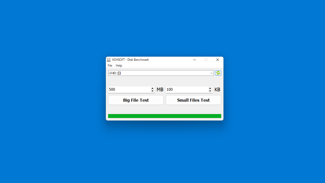Minimize the Disk Benchmark window
The image size is (325, 183).
pos(194,60)
